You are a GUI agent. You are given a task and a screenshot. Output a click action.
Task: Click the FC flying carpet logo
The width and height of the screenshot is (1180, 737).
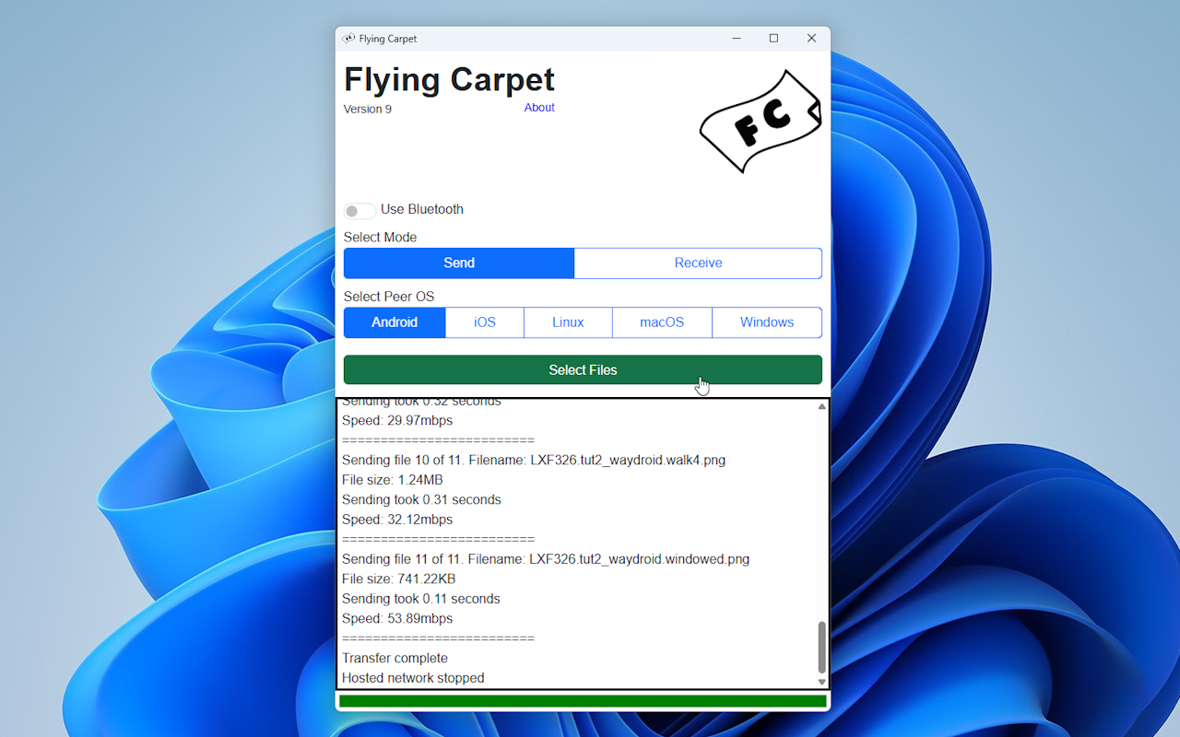[x=761, y=121]
